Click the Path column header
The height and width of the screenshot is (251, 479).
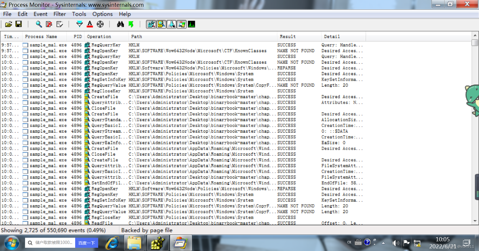203,37
